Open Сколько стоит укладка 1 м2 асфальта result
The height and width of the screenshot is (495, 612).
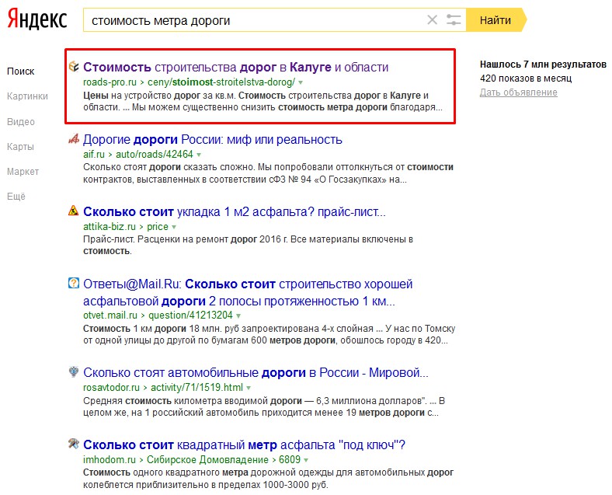[x=235, y=211]
